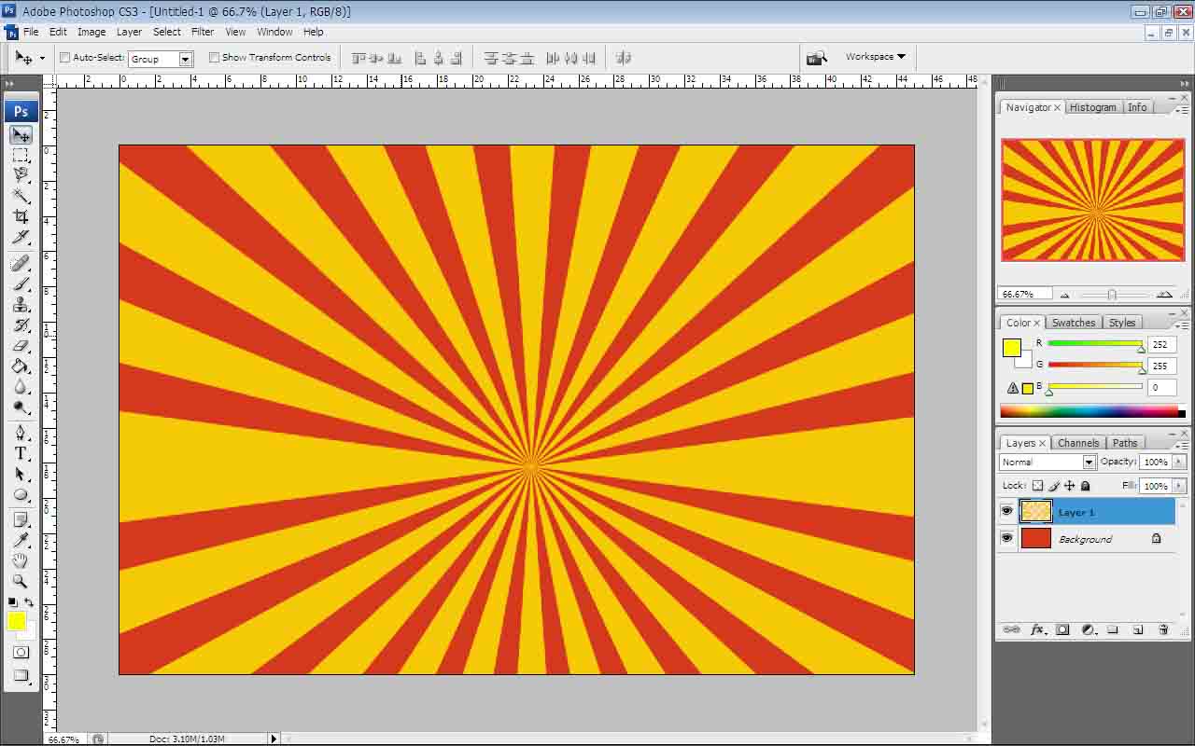Select the Pen tool
The image size is (1195, 746).
tap(21, 434)
